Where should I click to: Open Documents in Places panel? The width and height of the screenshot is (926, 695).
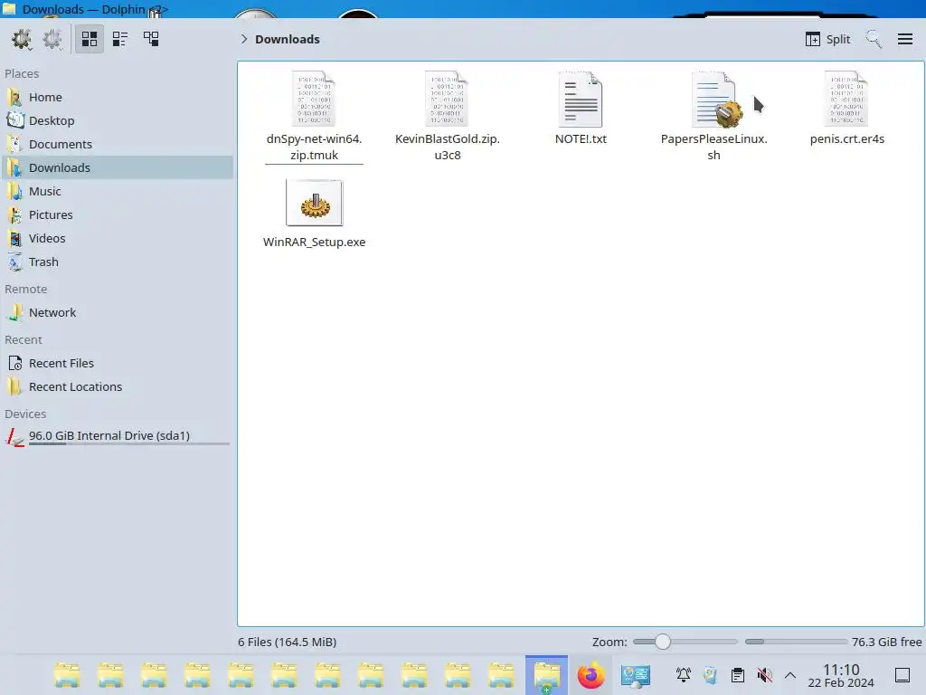117,144
